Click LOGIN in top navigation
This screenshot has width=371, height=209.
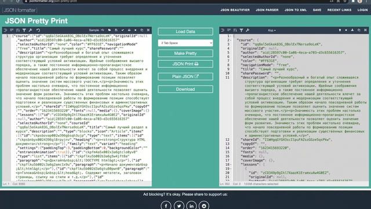(x=362, y=10)
